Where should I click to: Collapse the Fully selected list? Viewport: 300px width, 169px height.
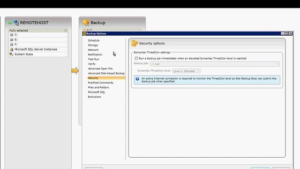(66, 31)
